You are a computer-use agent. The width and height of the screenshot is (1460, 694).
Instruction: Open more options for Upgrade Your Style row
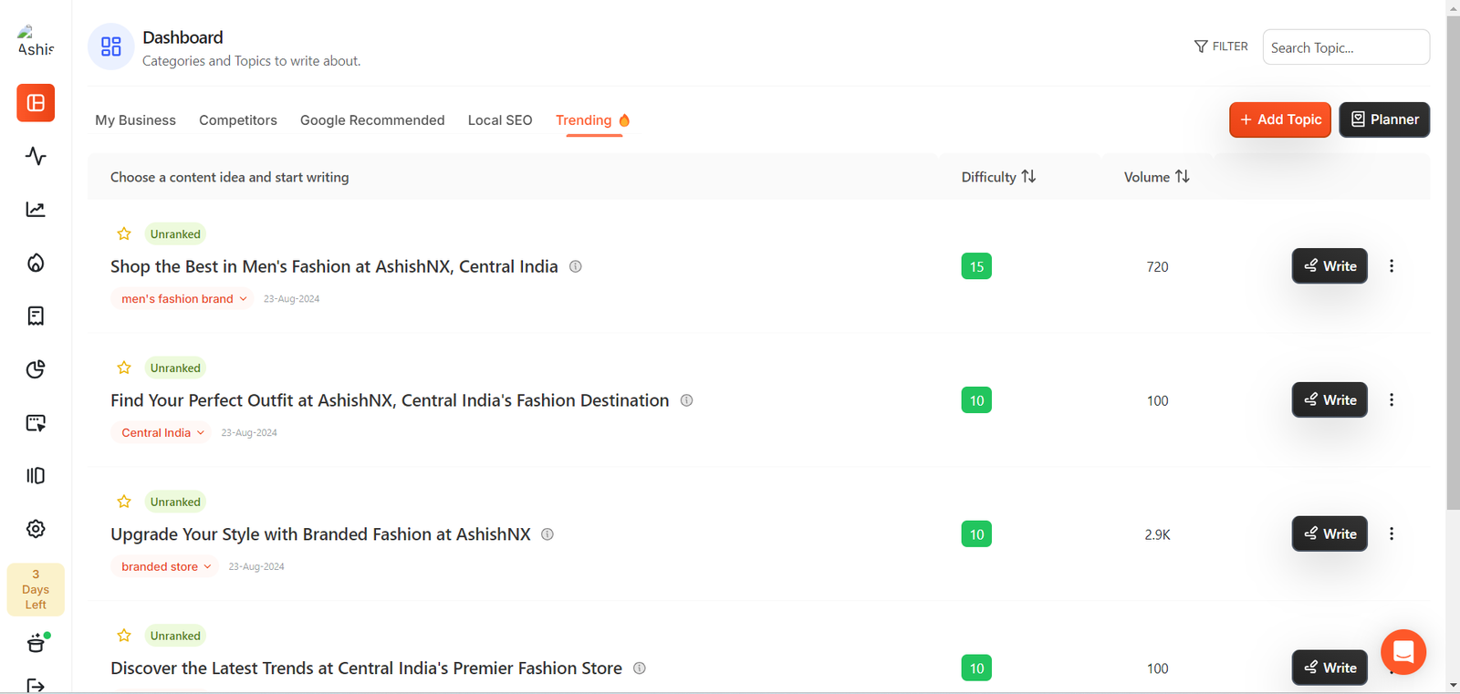(x=1392, y=534)
